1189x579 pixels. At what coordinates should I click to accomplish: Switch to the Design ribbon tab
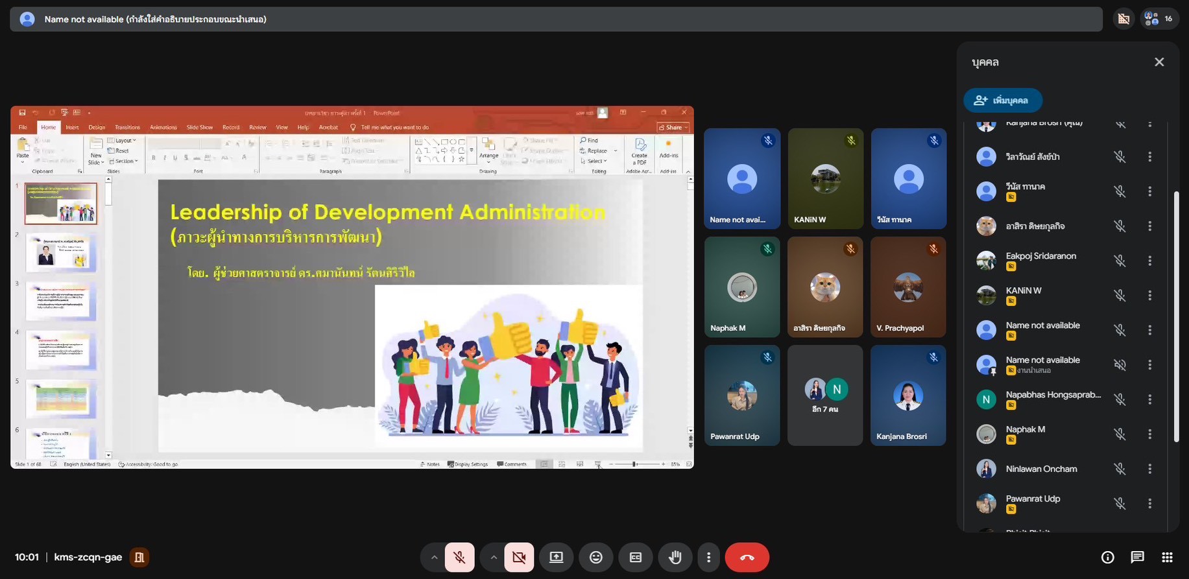tap(97, 128)
